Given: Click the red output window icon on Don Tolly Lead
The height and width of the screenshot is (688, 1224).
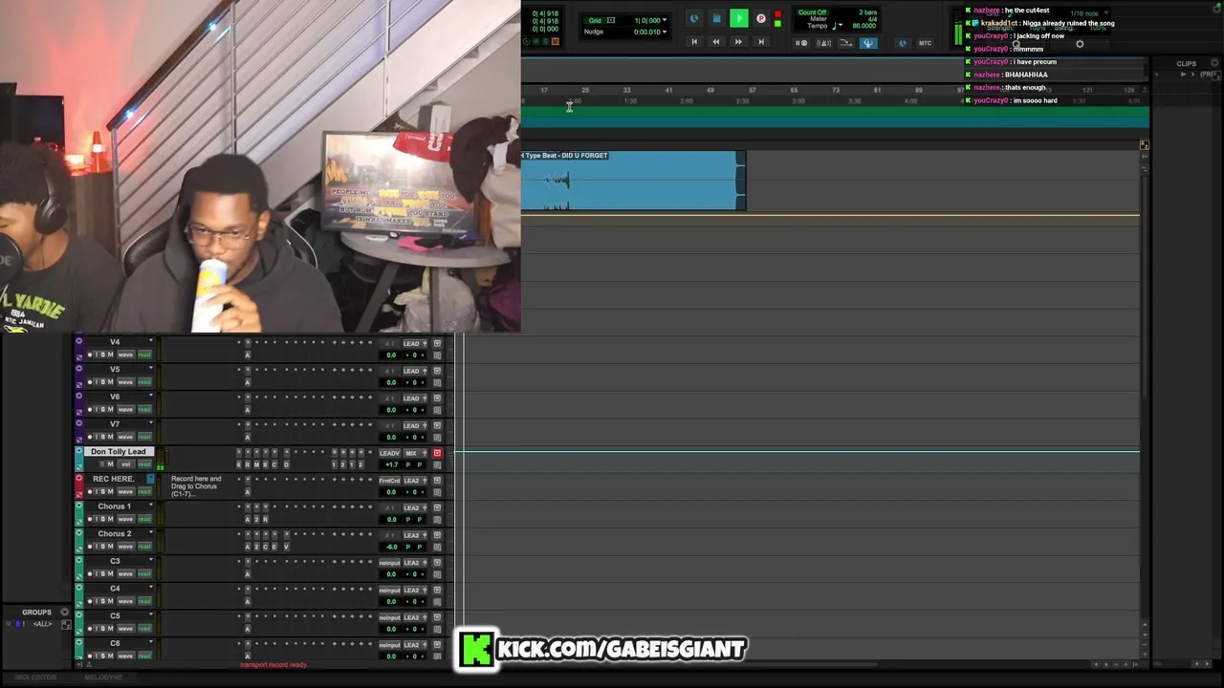Looking at the screenshot, I should (437, 453).
